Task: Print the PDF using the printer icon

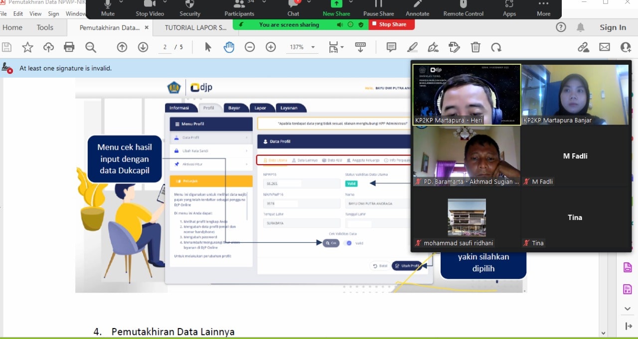Action: 69,47
